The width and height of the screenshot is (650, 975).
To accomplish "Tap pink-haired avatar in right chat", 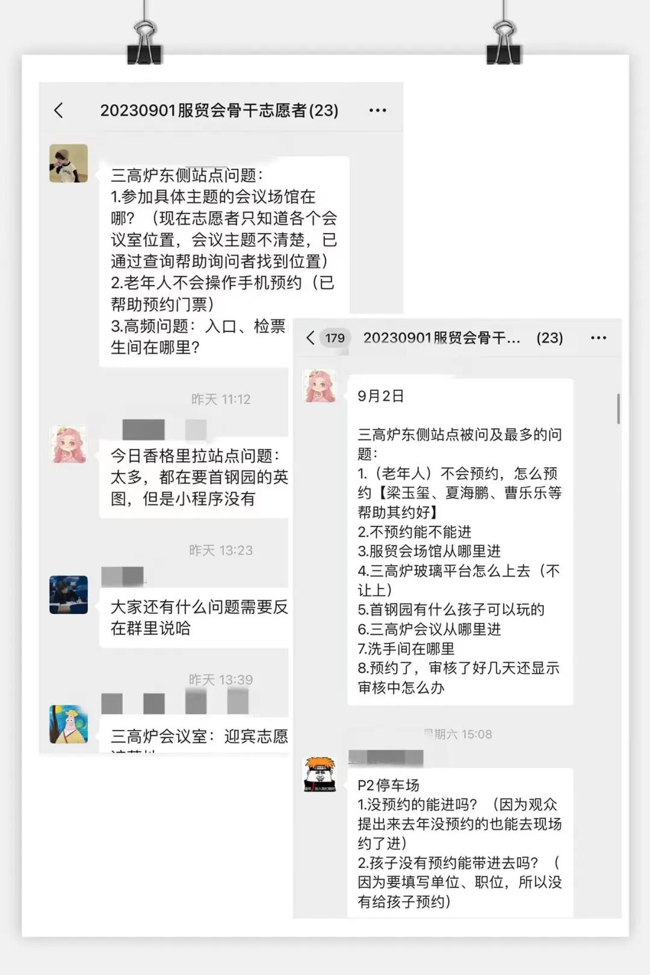I will [x=320, y=386].
